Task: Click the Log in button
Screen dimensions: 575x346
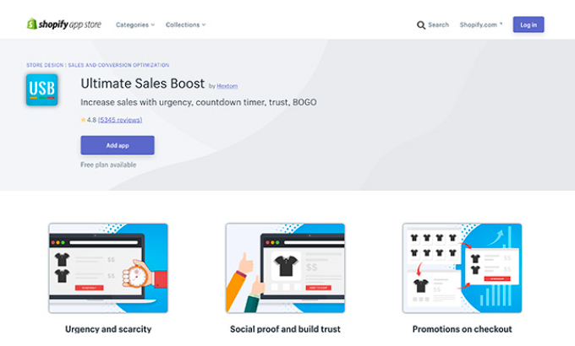Action: click(x=528, y=24)
